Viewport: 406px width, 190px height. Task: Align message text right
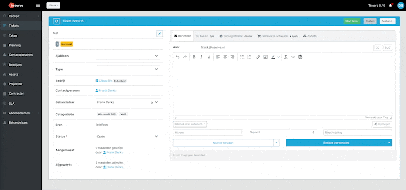pos(232,57)
